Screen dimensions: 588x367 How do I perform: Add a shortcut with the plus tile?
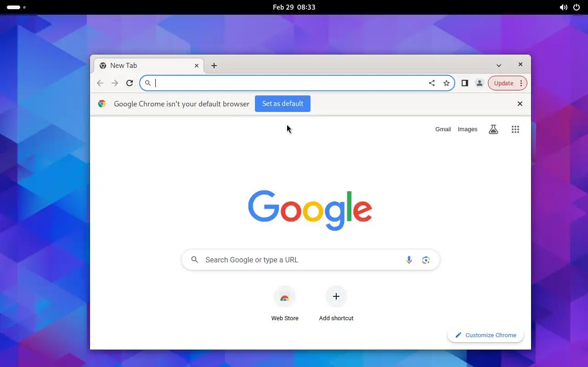pyautogui.click(x=336, y=297)
